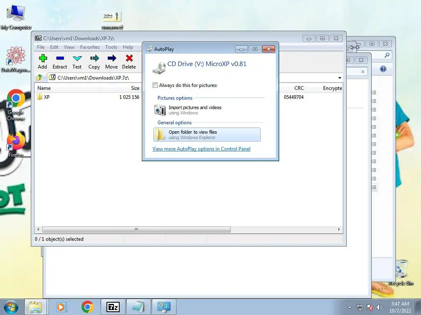
Task: Go up one folder level in 7-Zip
Action: (39, 78)
